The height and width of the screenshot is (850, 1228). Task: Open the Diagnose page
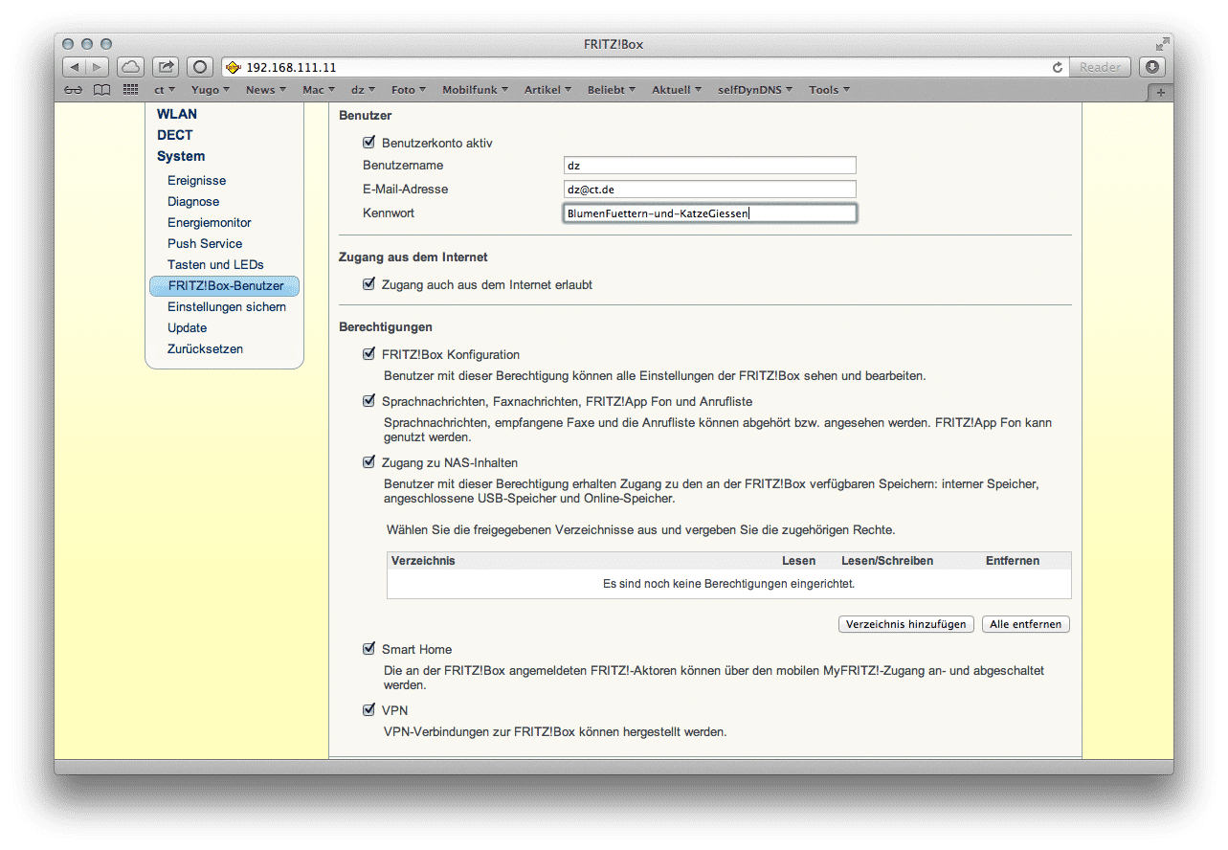[x=193, y=201]
